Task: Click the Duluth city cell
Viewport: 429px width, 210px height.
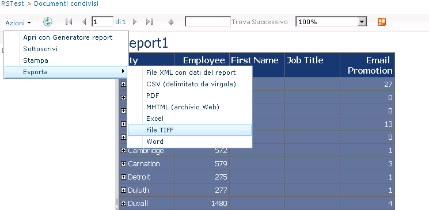Action: (138, 190)
